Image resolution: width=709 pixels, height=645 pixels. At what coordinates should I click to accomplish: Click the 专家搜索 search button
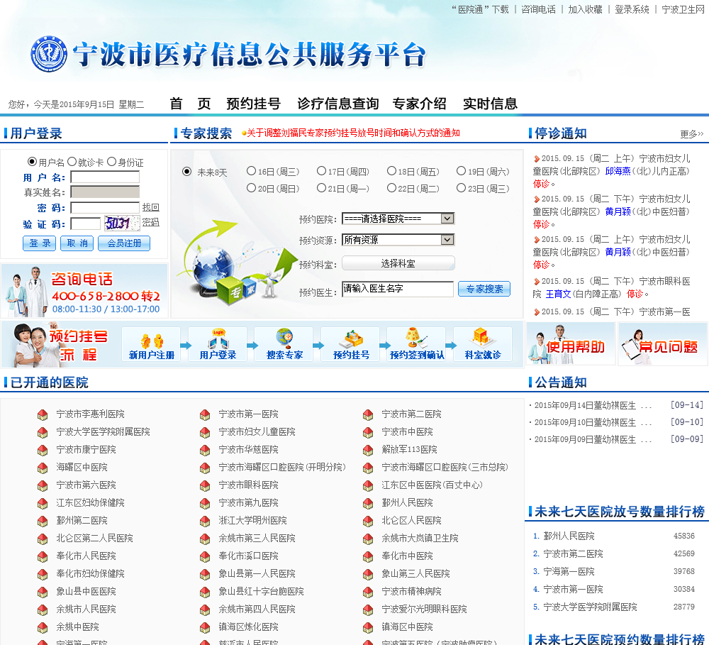click(484, 289)
